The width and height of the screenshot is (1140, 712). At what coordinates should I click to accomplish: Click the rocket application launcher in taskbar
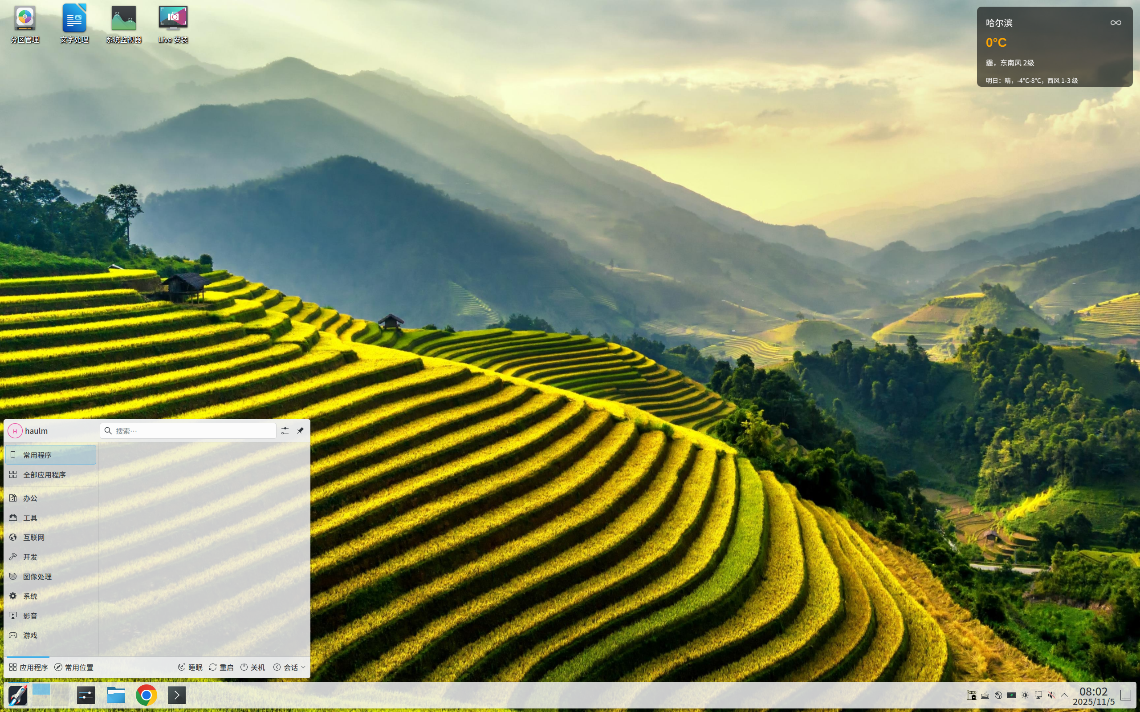pyautogui.click(x=18, y=695)
